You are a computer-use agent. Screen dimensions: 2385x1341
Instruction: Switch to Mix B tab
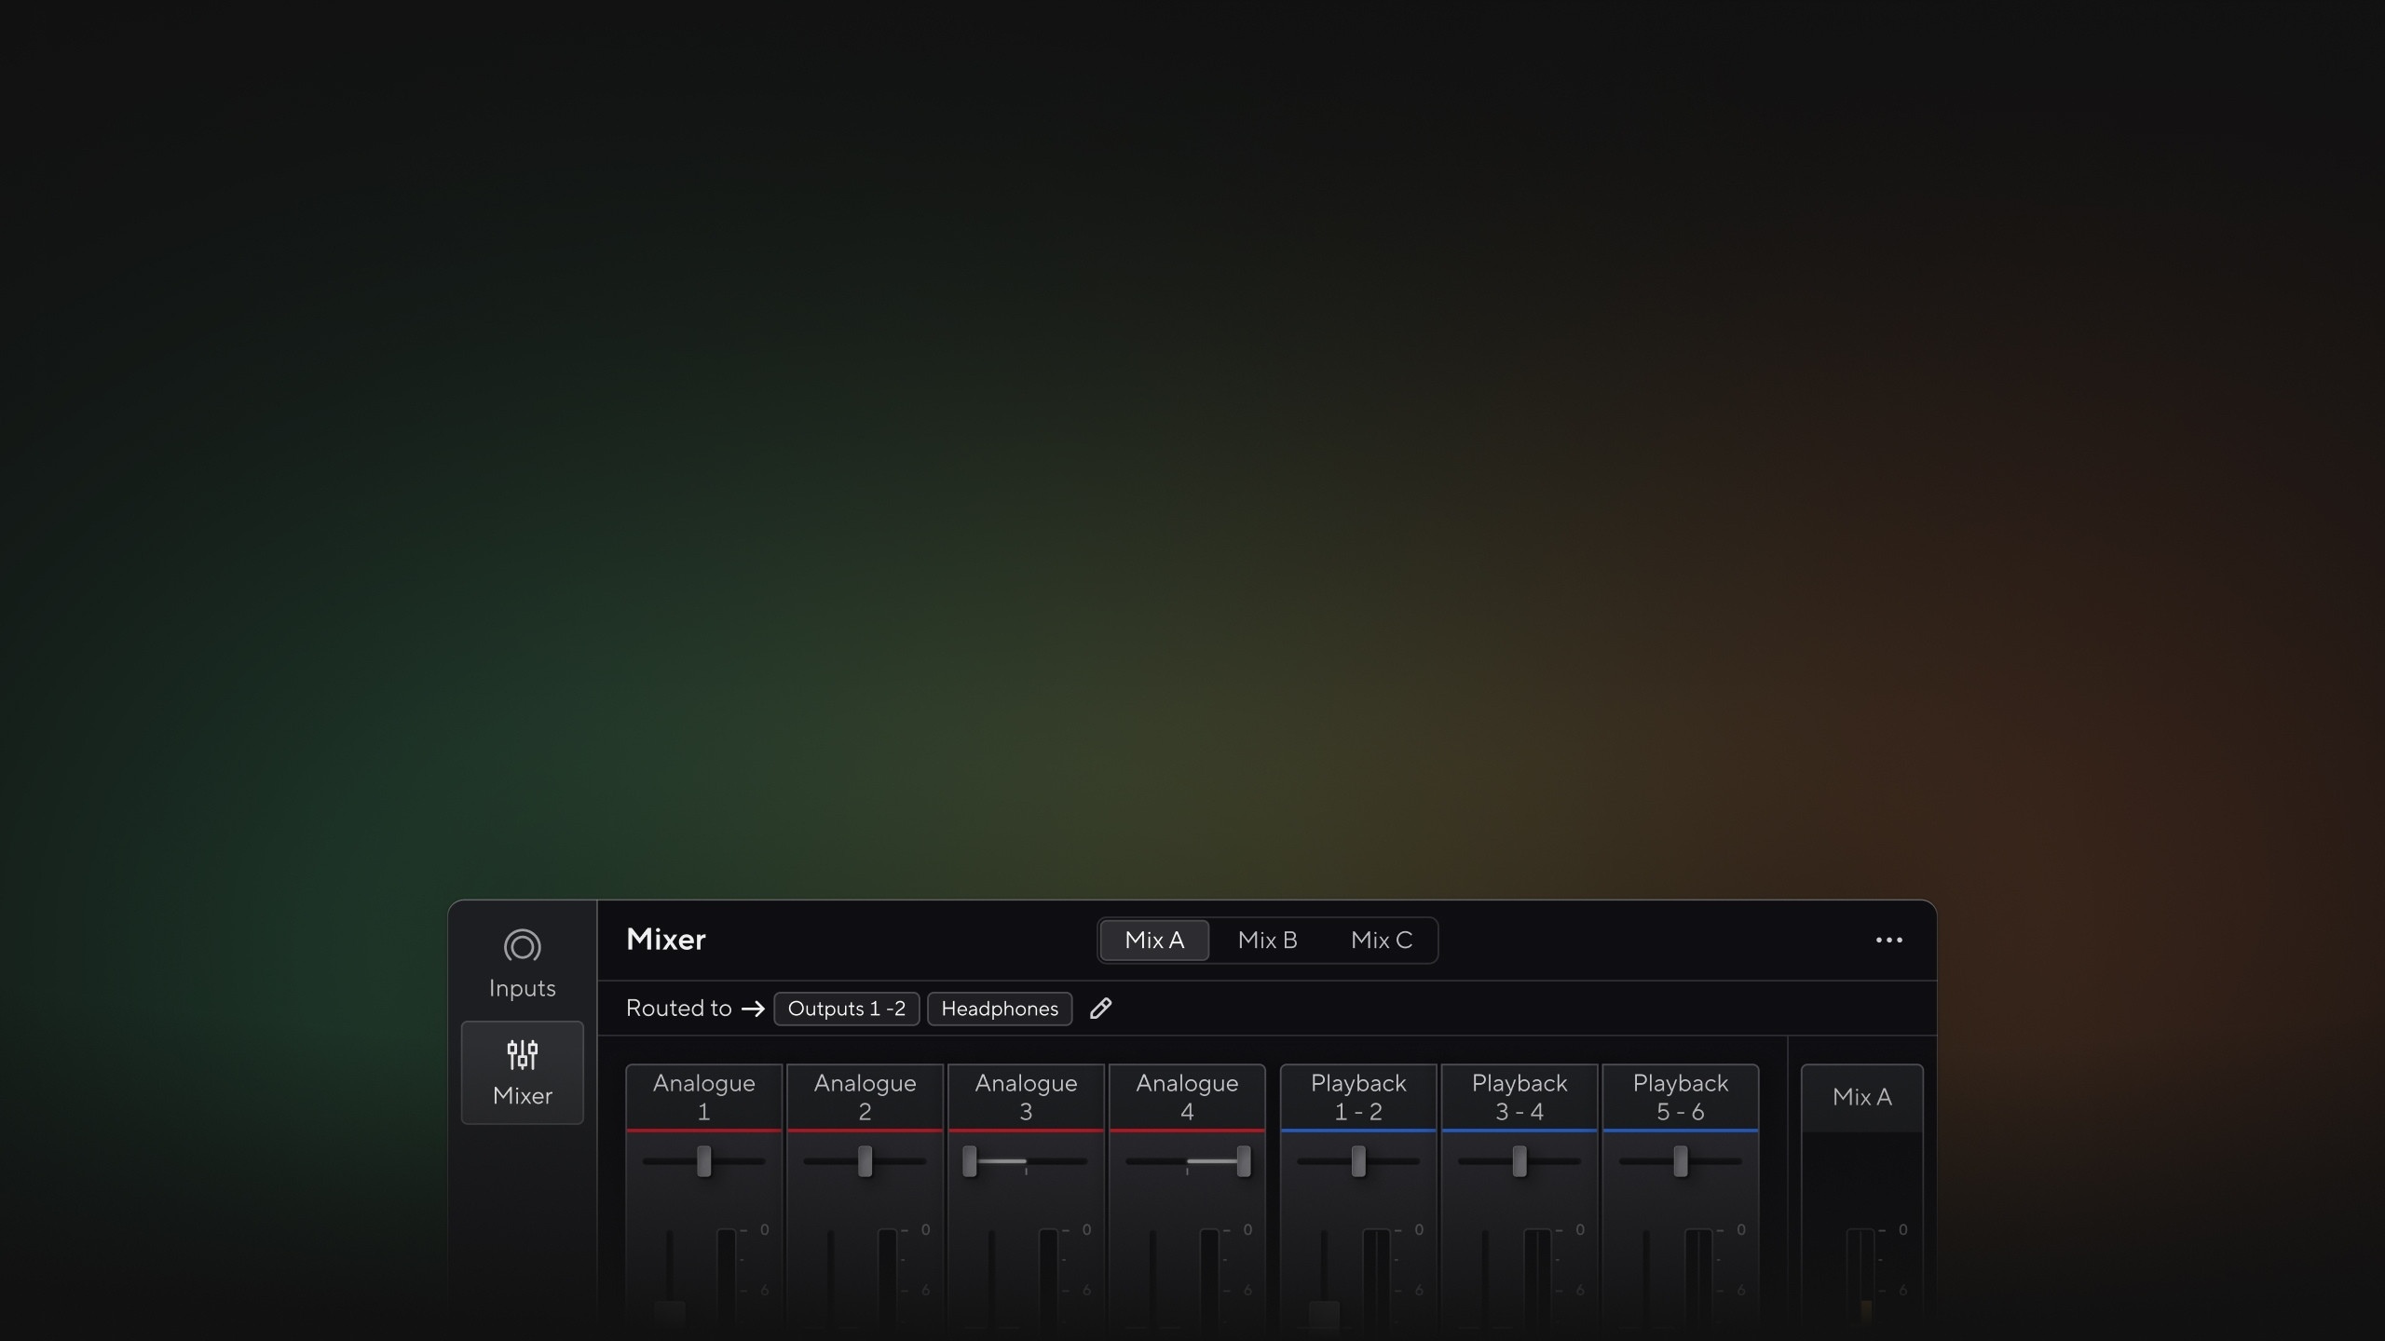click(1267, 941)
